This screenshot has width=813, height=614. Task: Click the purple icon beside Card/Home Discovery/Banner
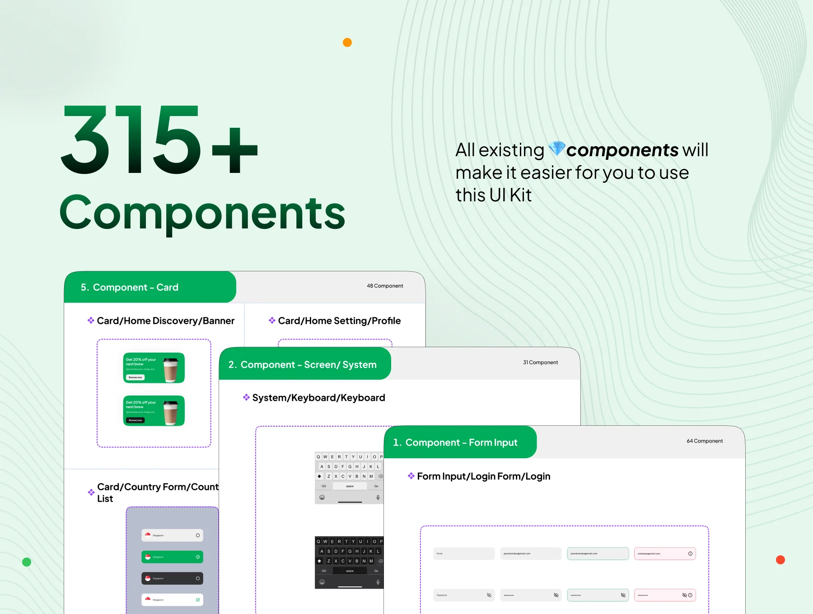pos(91,321)
